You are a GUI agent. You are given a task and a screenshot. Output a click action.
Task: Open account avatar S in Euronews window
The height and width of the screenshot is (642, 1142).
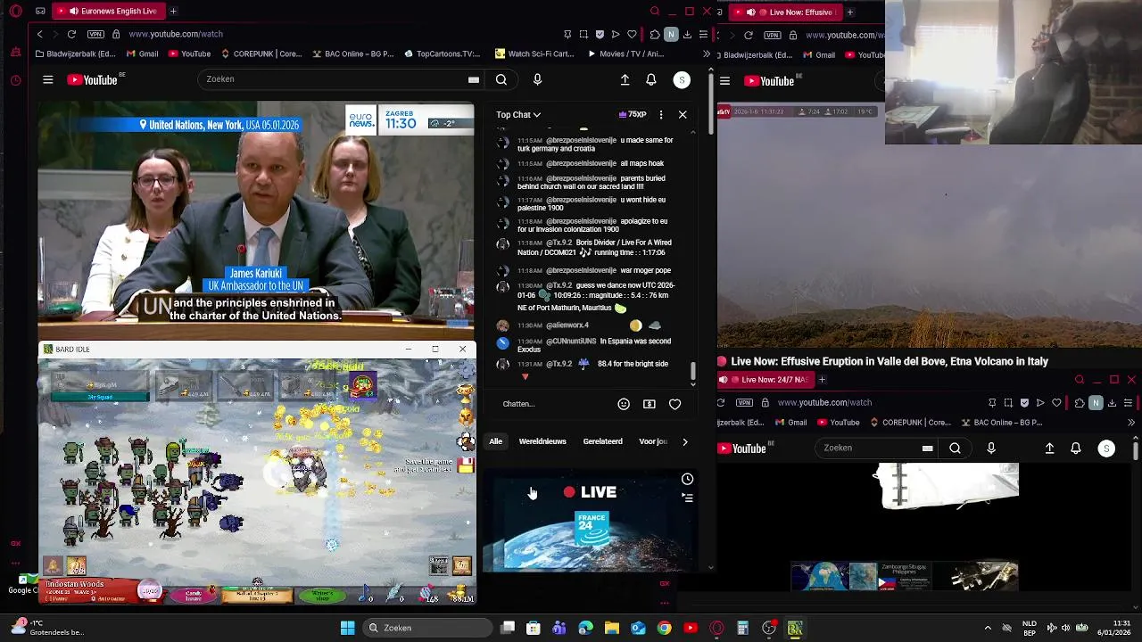pos(682,79)
